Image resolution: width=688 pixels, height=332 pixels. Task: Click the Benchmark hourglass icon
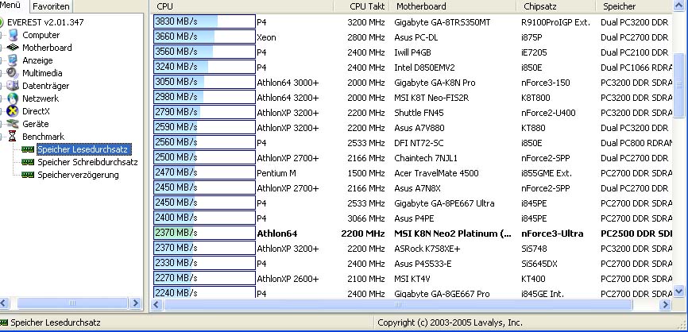click(13, 137)
